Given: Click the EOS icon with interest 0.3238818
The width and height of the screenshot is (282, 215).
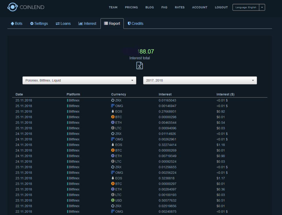Looking at the screenshot, I should pyautogui.click(x=113, y=178).
